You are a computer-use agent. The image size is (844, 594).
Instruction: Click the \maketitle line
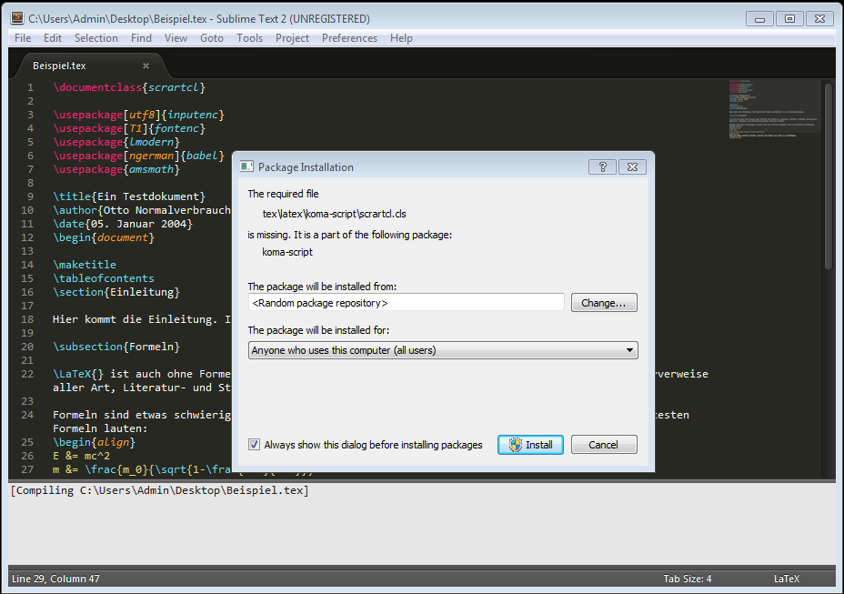coord(85,265)
